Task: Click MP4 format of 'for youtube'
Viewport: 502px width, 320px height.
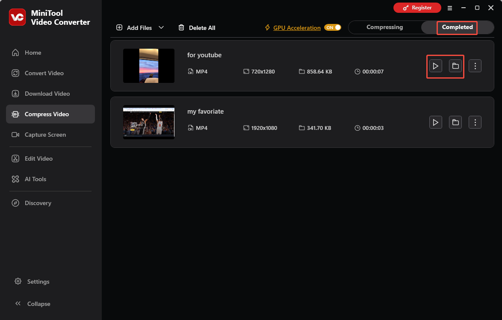Action: coord(202,72)
